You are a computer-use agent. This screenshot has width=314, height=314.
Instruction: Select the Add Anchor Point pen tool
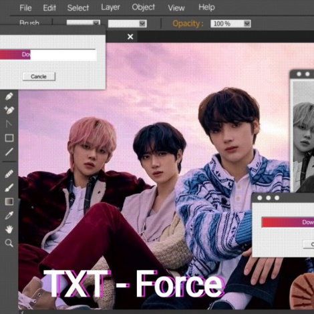9,110
